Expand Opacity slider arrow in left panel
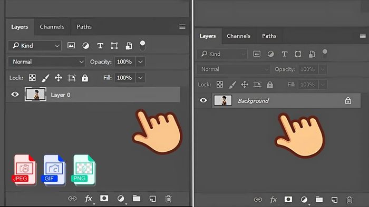The image size is (369, 207). (x=140, y=62)
